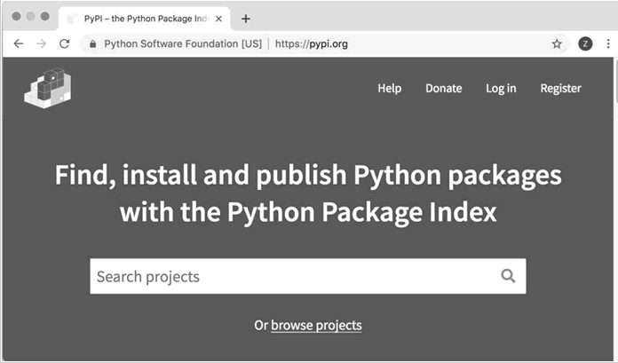Open the Log in page
The width and height of the screenshot is (618, 363).
tap(501, 88)
